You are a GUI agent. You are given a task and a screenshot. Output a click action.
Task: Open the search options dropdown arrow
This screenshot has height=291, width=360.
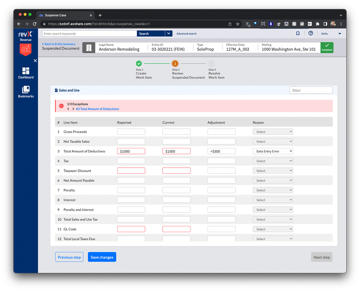click(x=169, y=34)
